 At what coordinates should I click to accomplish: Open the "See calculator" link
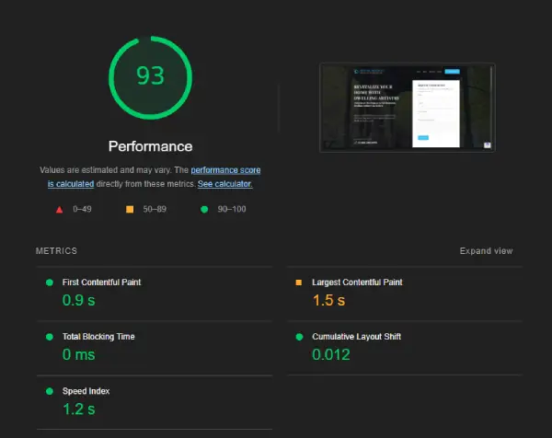[224, 184]
